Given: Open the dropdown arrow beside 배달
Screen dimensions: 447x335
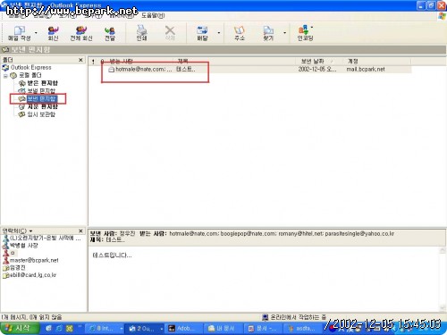Looking at the screenshot, I should click(219, 33).
